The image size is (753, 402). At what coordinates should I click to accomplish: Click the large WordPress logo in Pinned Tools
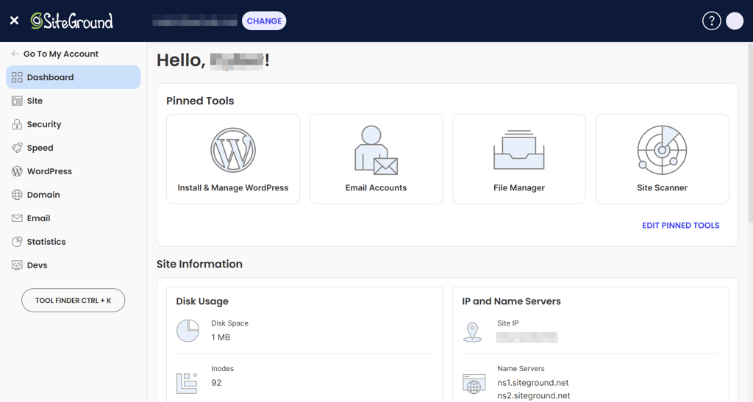pyautogui.click(x=233, y=150)
